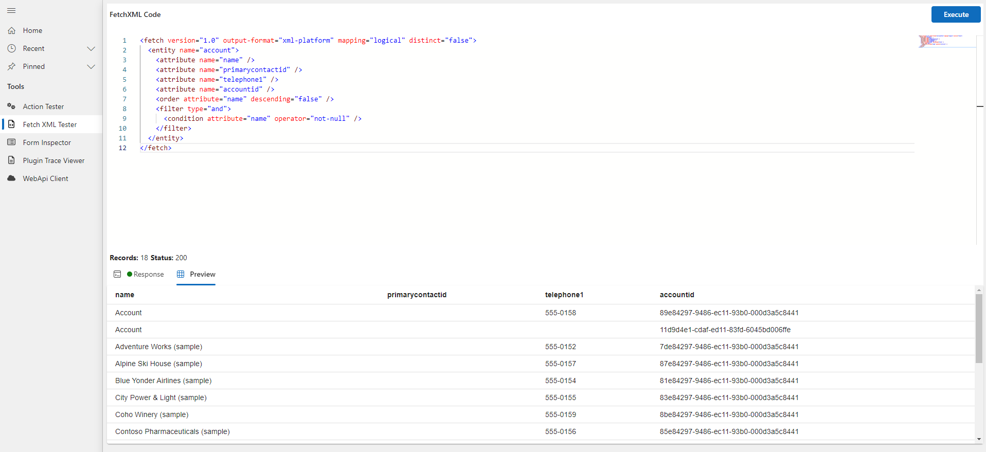Screen dimensions: 986x452
Task: Click the scrollbar up arrow in results
Action: click(979, 290)
